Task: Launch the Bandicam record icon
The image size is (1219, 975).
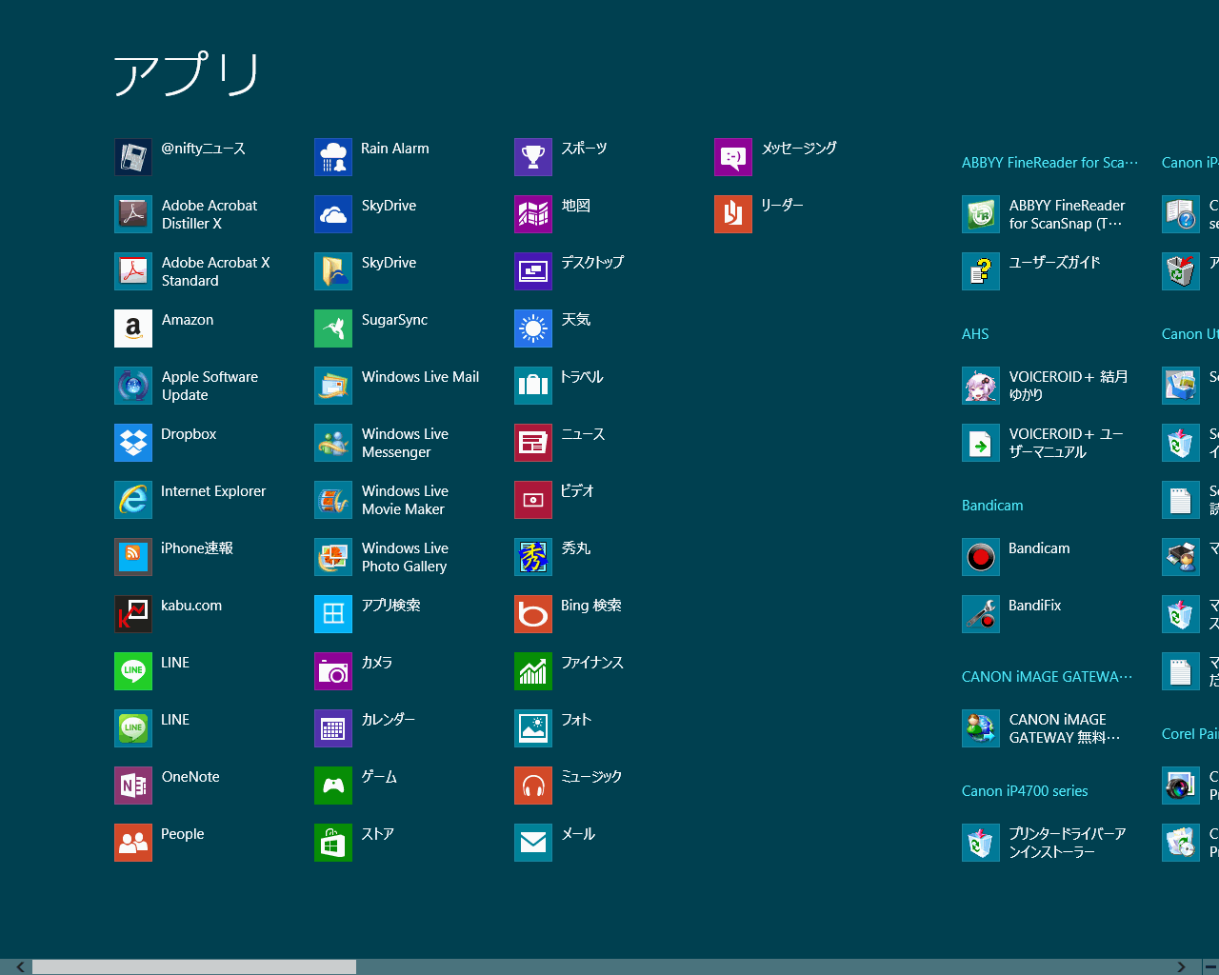Action: point(981,557)
